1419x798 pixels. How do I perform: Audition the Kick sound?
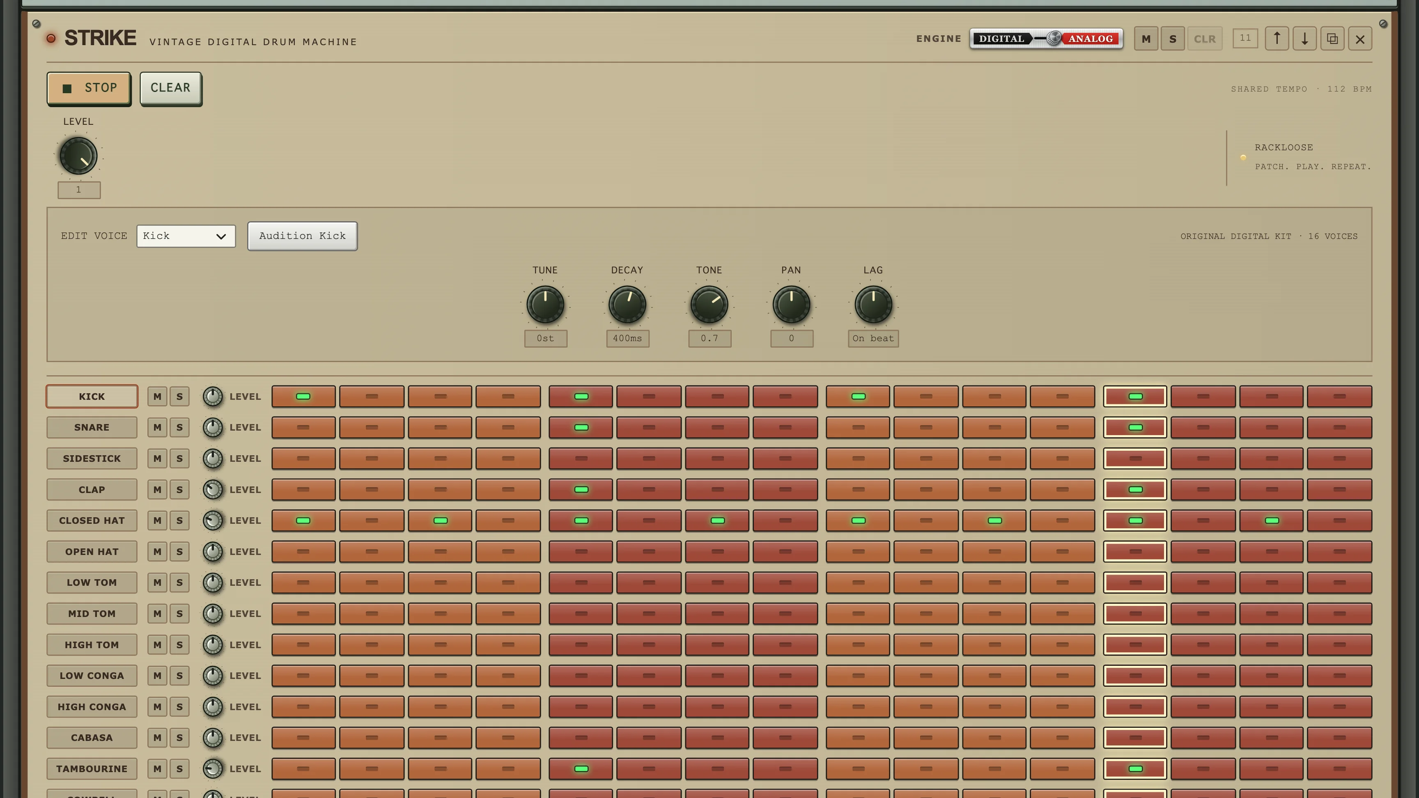(x=303, y=236)
